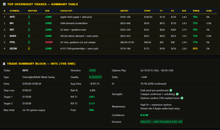
Task: Click the $635–648 entry for MU
Action: tap(125, 23)
